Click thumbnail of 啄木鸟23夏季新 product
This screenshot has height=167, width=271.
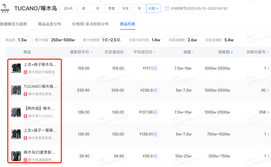(16, 156)
